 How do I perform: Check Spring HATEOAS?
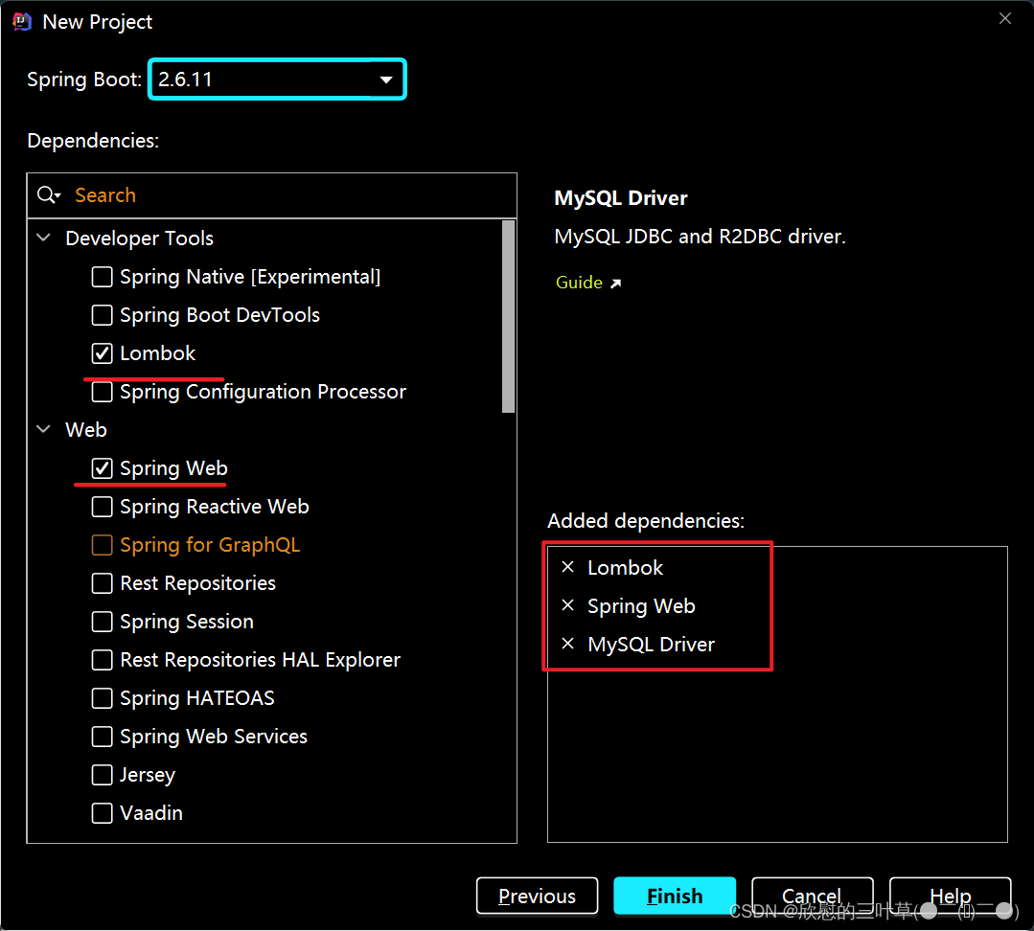click(x=103, y=697)
